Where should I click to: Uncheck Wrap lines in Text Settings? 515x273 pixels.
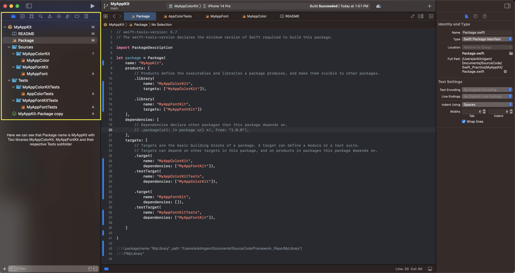pyautogui.click(x=464, y=121)
